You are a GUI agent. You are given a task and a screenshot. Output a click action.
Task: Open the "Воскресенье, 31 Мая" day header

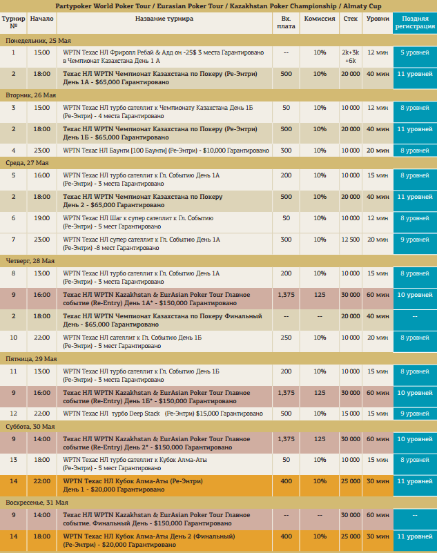click(x=37, y=502)
